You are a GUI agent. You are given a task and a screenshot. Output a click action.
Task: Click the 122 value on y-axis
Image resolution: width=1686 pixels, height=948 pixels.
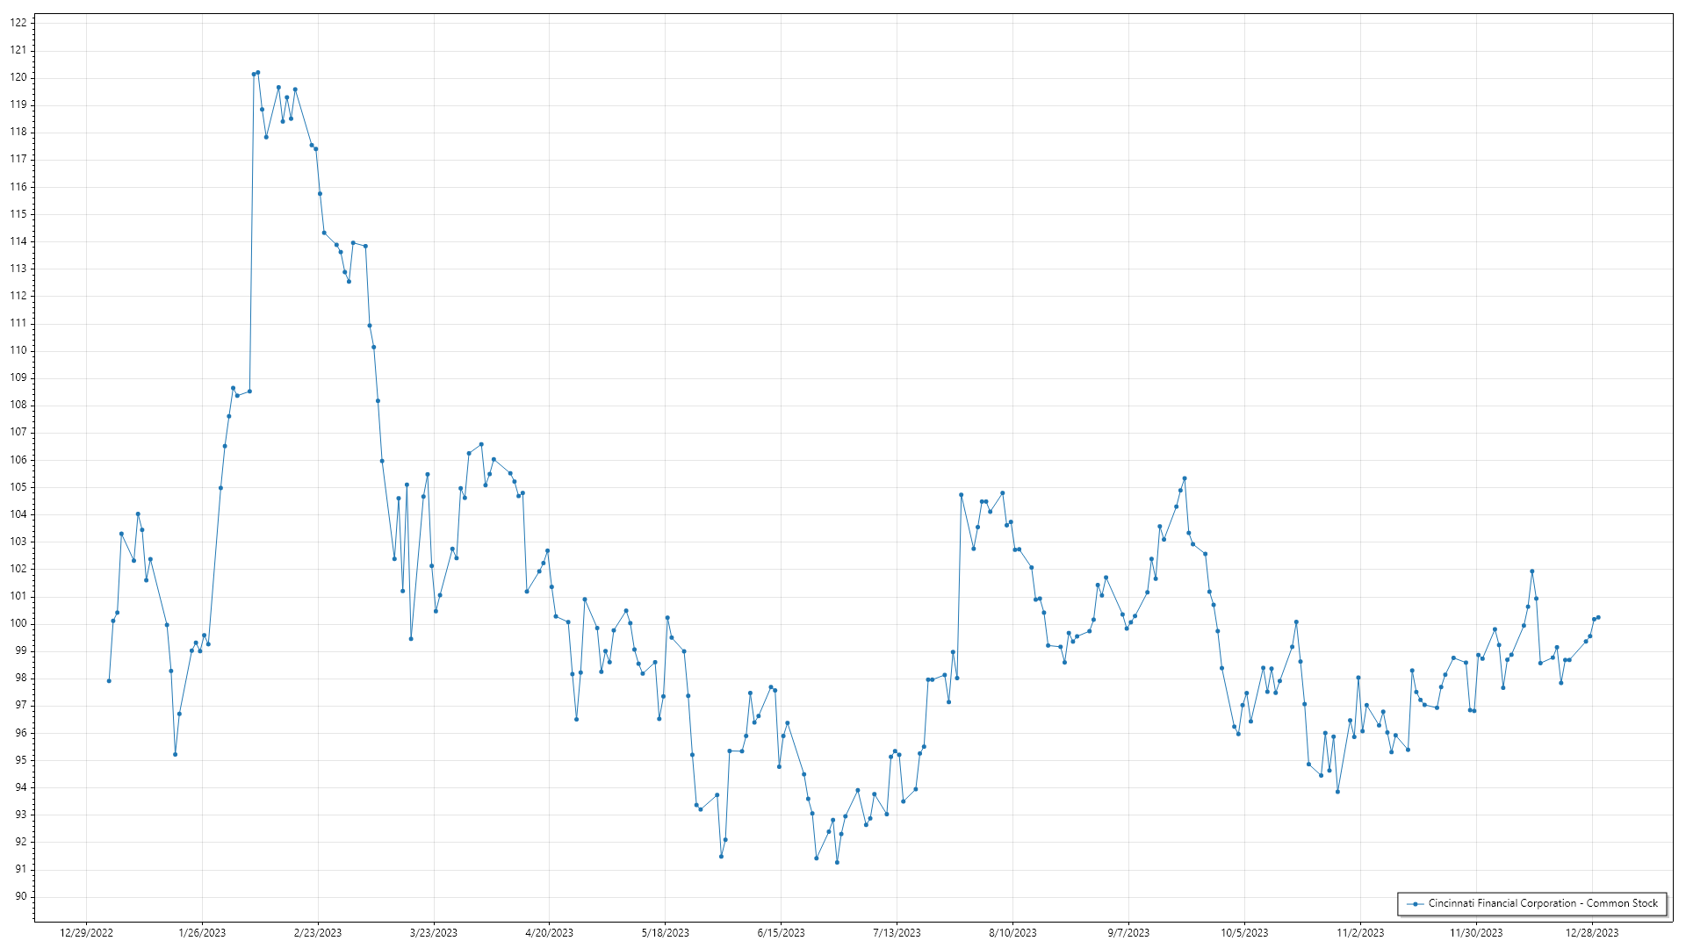pyautogui.click(x=18, y=23)
